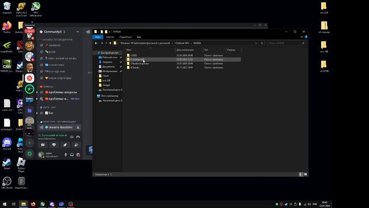
Task: Switch to details view in Explorer status bar
Action: [x=301, y=174]
